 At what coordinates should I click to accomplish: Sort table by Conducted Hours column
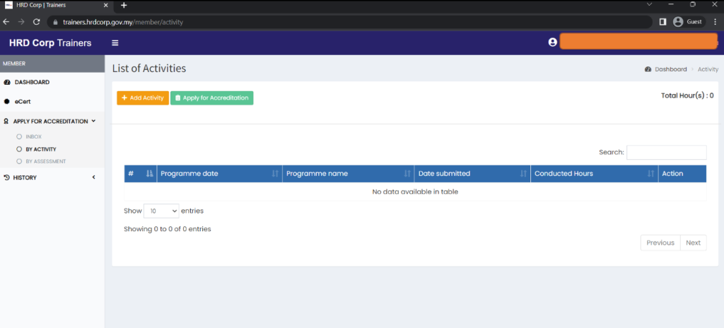(594, 174)
